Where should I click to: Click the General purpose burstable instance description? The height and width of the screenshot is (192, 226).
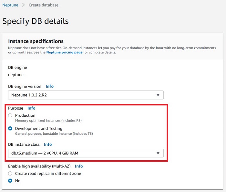pos(54,133)
